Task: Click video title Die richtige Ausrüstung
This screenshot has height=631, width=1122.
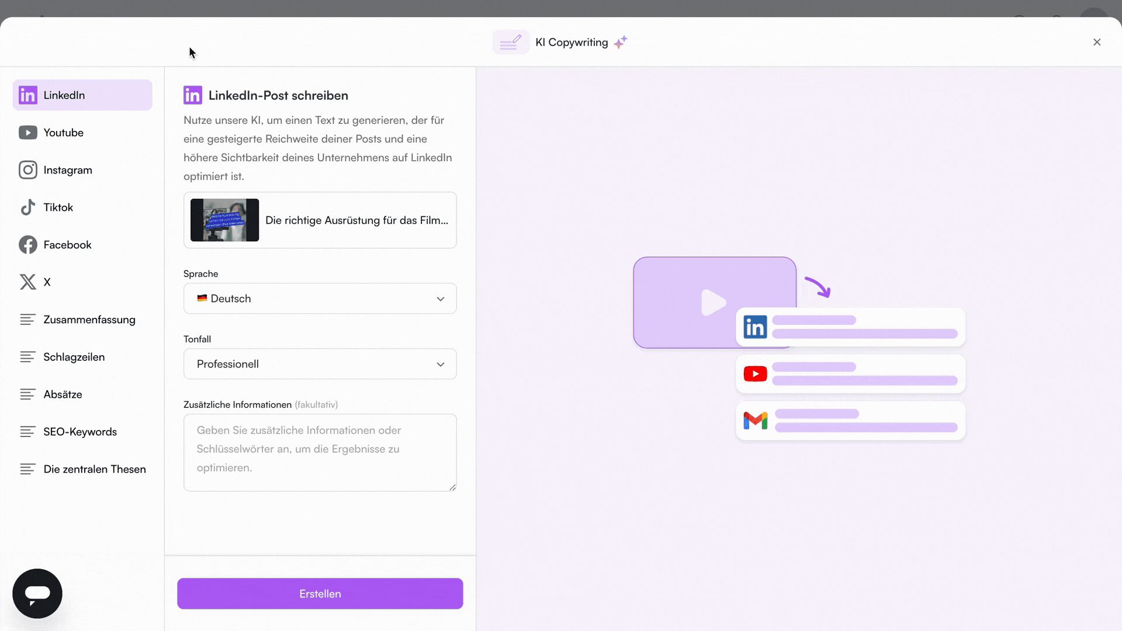Action: coord(356,220)
